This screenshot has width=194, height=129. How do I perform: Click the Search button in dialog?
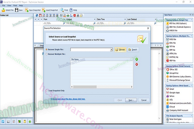click(133, 50)
